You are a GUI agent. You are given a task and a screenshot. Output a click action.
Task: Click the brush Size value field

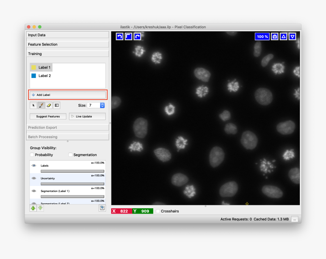(x=94, y=105)
